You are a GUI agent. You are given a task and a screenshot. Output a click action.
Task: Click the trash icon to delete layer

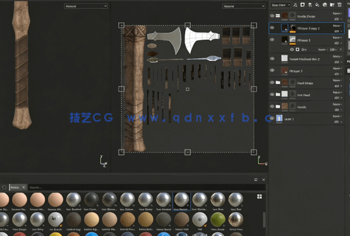click(339, 5)
